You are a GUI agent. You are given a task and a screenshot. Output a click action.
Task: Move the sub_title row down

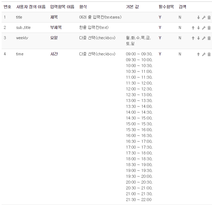click(199, 28)
